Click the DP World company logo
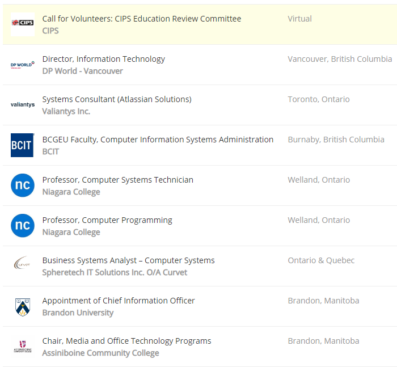Image resolution: width=397 pixels, height=367 pixels. pos(23,65)
